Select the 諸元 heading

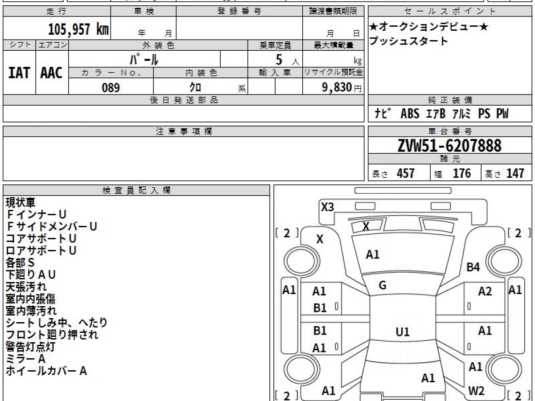click(x=450, y=159)
